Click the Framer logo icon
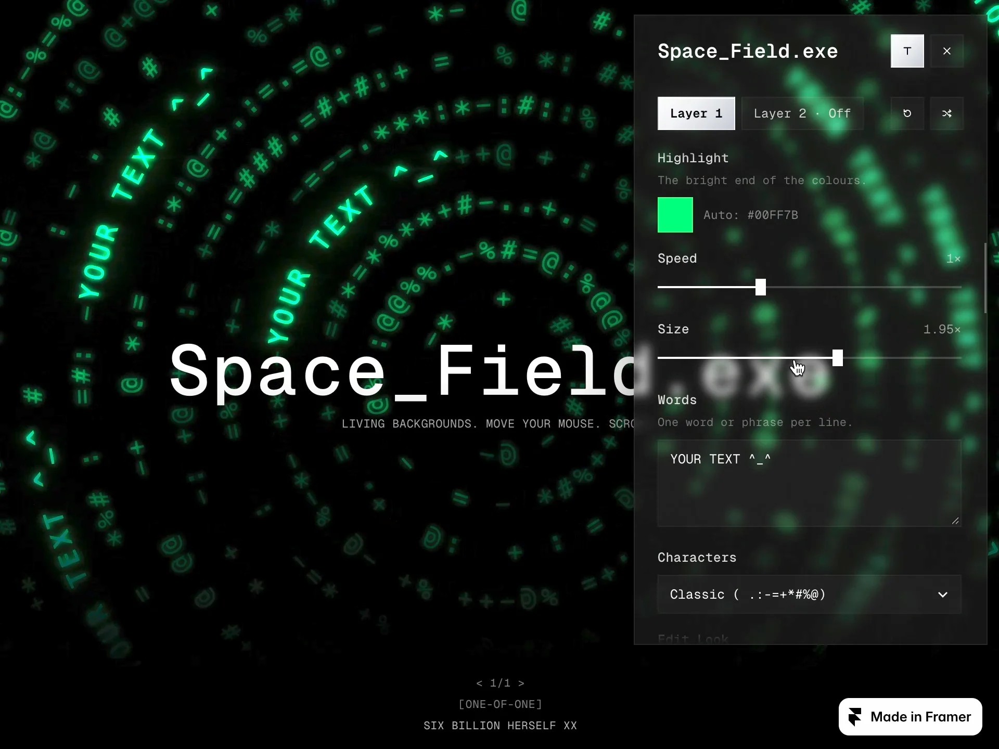Screen dimensions: 999x749 pyautogui.click(x=855, y=717)
